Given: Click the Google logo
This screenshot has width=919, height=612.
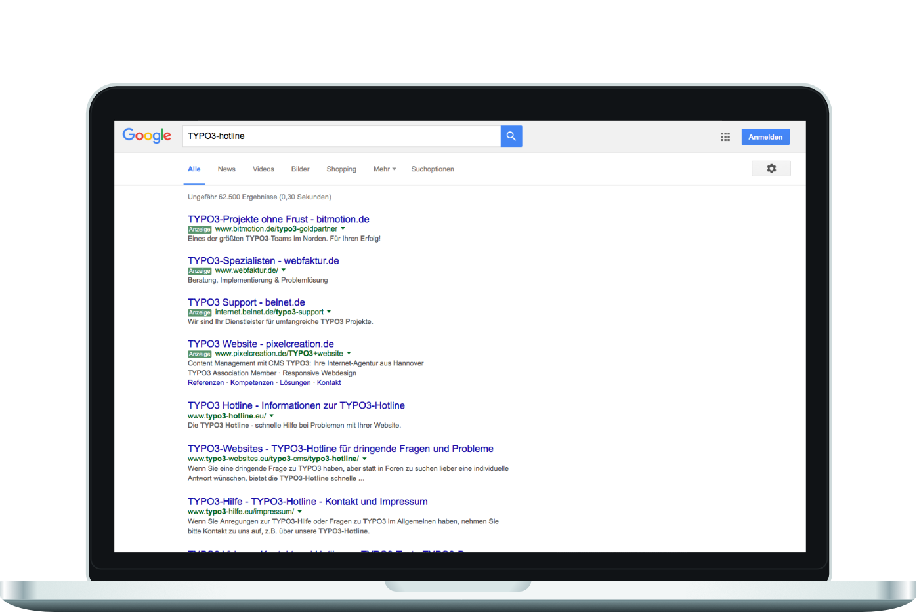Looking at the screenshot, I should (x=147, y=136).
